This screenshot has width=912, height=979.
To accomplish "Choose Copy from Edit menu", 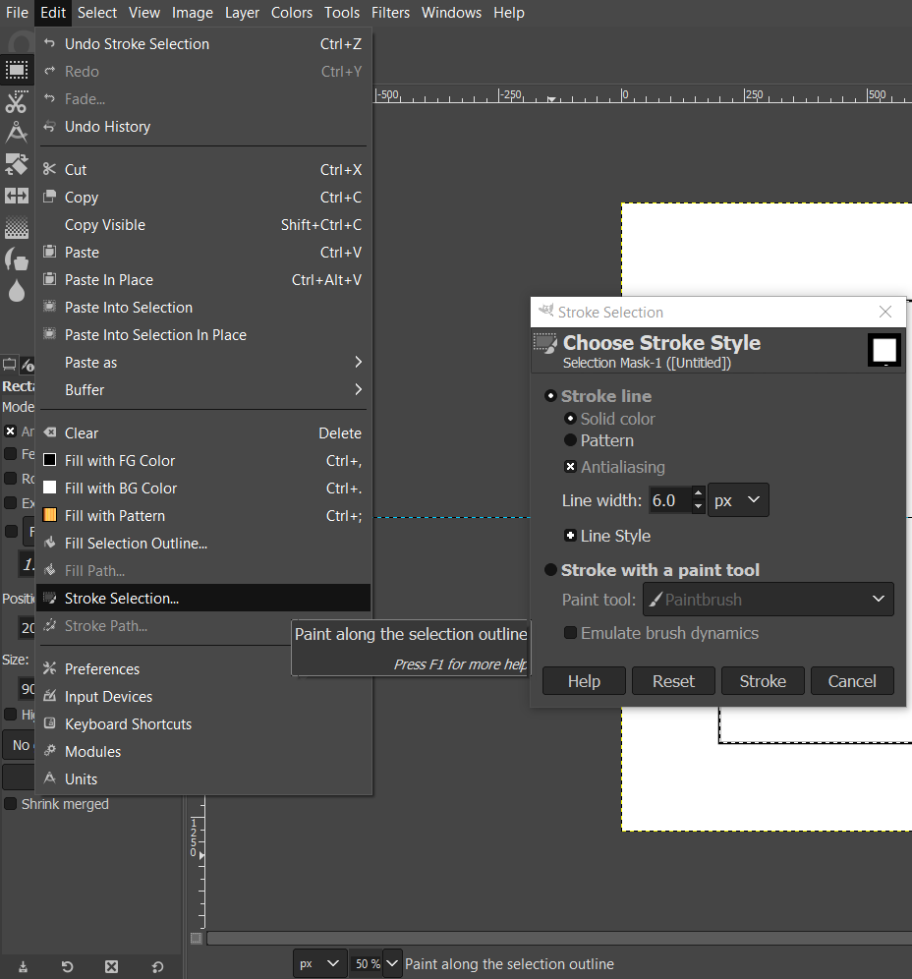I will coord(202,198).
